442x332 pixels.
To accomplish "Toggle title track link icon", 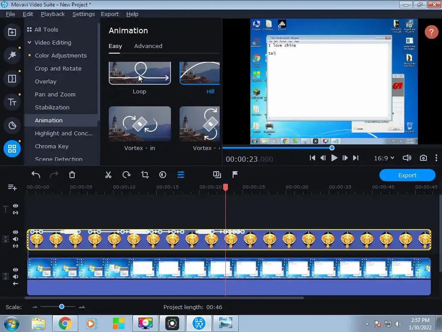I will [16, 213].
